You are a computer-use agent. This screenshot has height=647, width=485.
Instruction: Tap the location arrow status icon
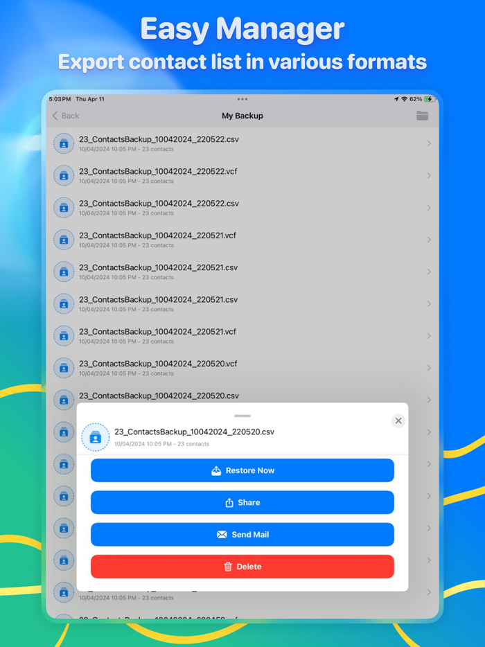396,99
